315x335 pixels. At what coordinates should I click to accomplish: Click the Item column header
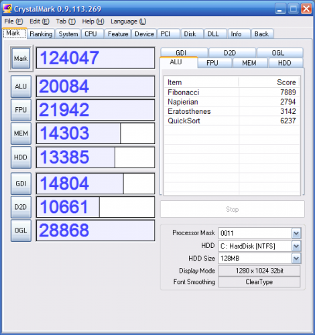tap(202, 82)
